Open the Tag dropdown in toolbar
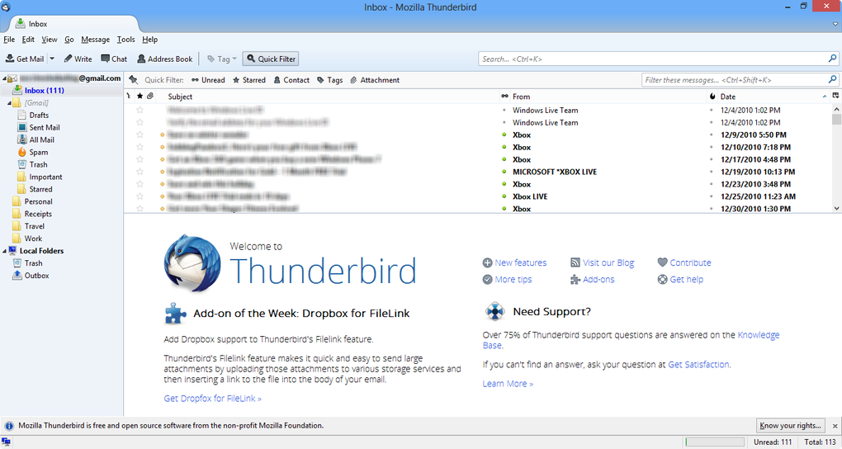The height and width of the screenshot is (449, 842). pyautogui.click(x=222, y=59)
